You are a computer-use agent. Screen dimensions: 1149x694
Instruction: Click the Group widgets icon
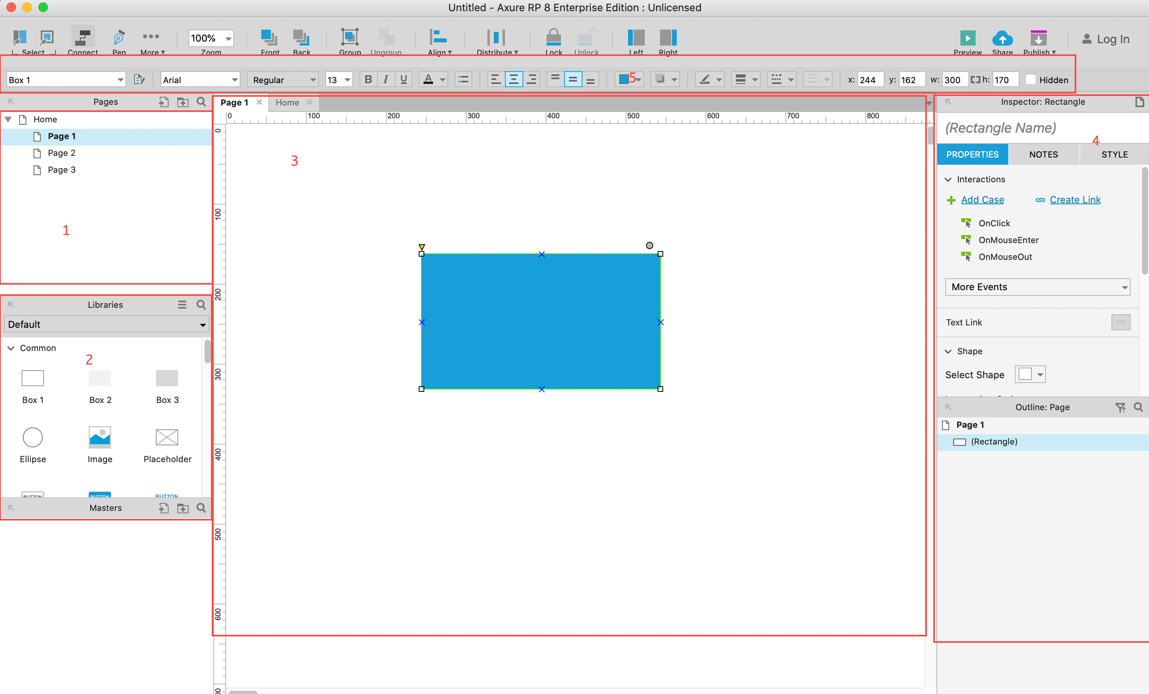pos(350,37)
